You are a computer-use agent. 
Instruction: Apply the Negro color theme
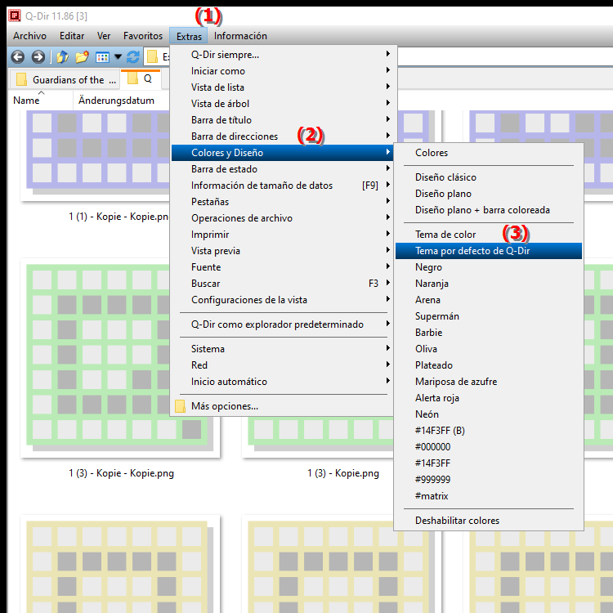pos(489,267)
